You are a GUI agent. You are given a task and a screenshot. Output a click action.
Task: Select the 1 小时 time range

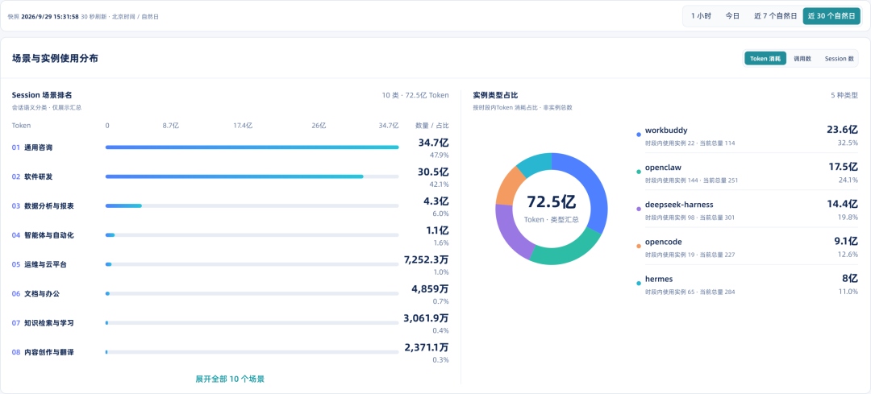click(701, 16)
